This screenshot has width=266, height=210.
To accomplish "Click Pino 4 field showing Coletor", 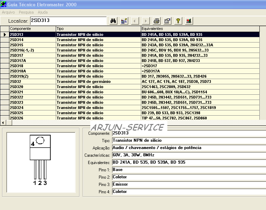I will (x=189, y=192).
